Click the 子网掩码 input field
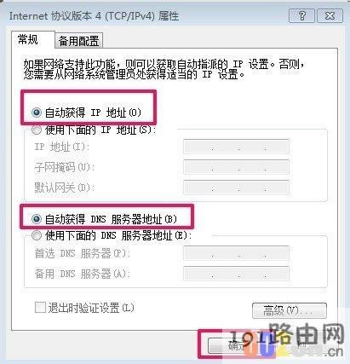 (x=236, y=167)
